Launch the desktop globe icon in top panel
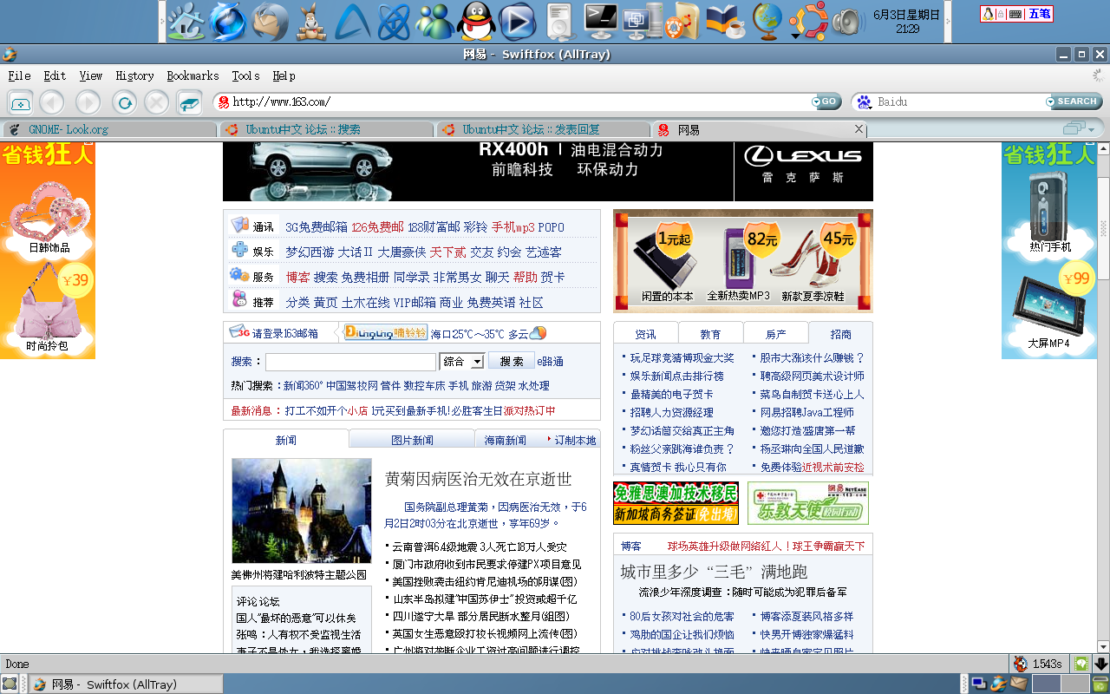 [x=767, y=22]
